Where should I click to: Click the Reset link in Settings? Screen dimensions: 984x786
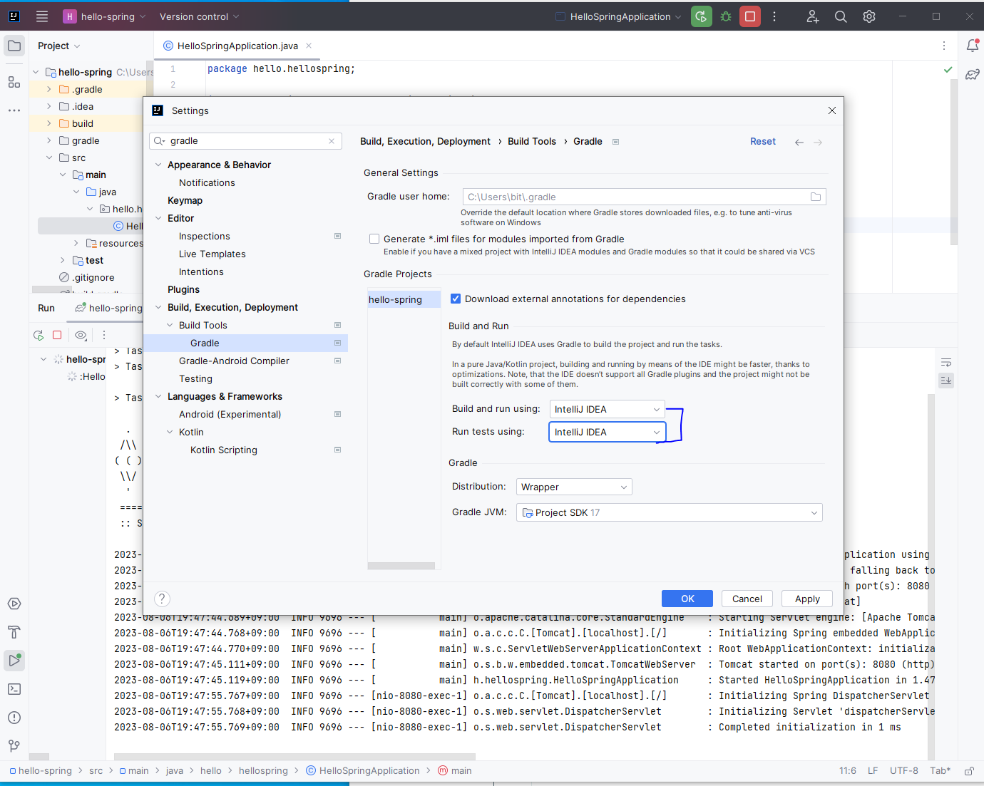coord(763,141)
